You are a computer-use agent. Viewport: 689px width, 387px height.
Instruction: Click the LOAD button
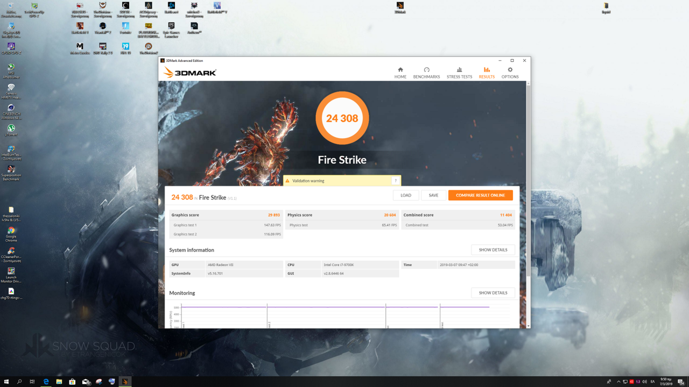(x=406, y=195)
